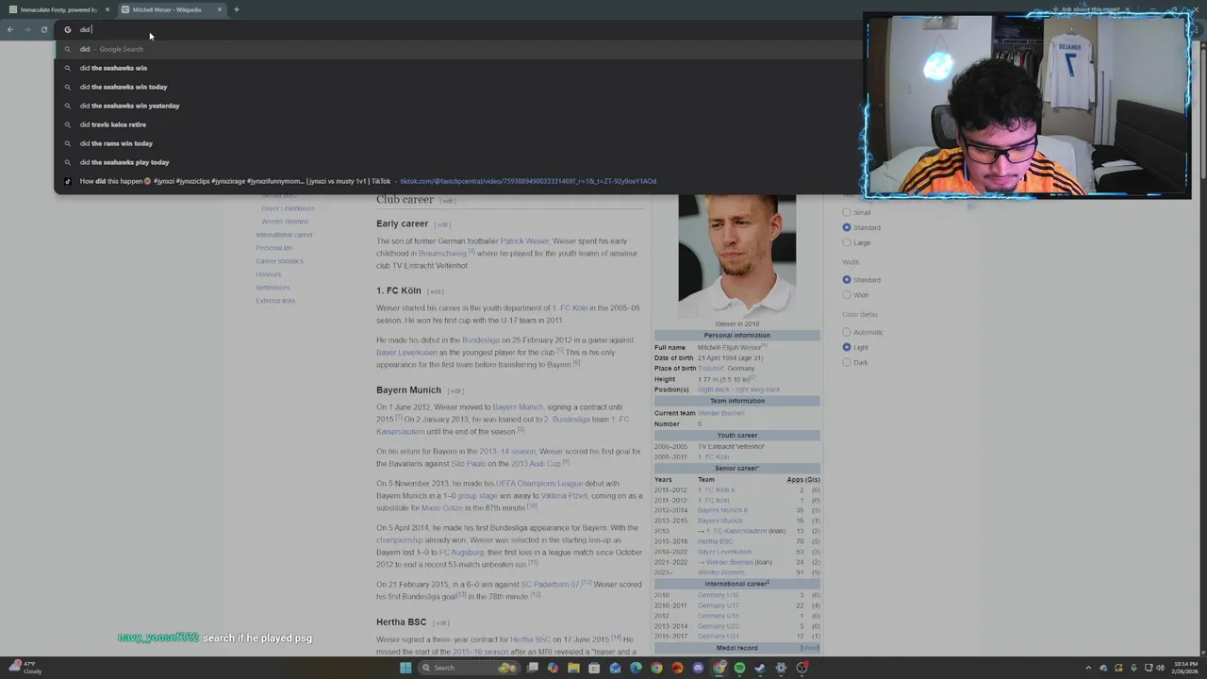
Task: Open Current team Werder Bremen infobox link
Action: point(721,413)
